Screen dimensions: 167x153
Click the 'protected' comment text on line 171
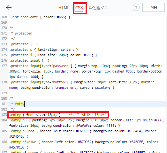[x=23, y=33]
